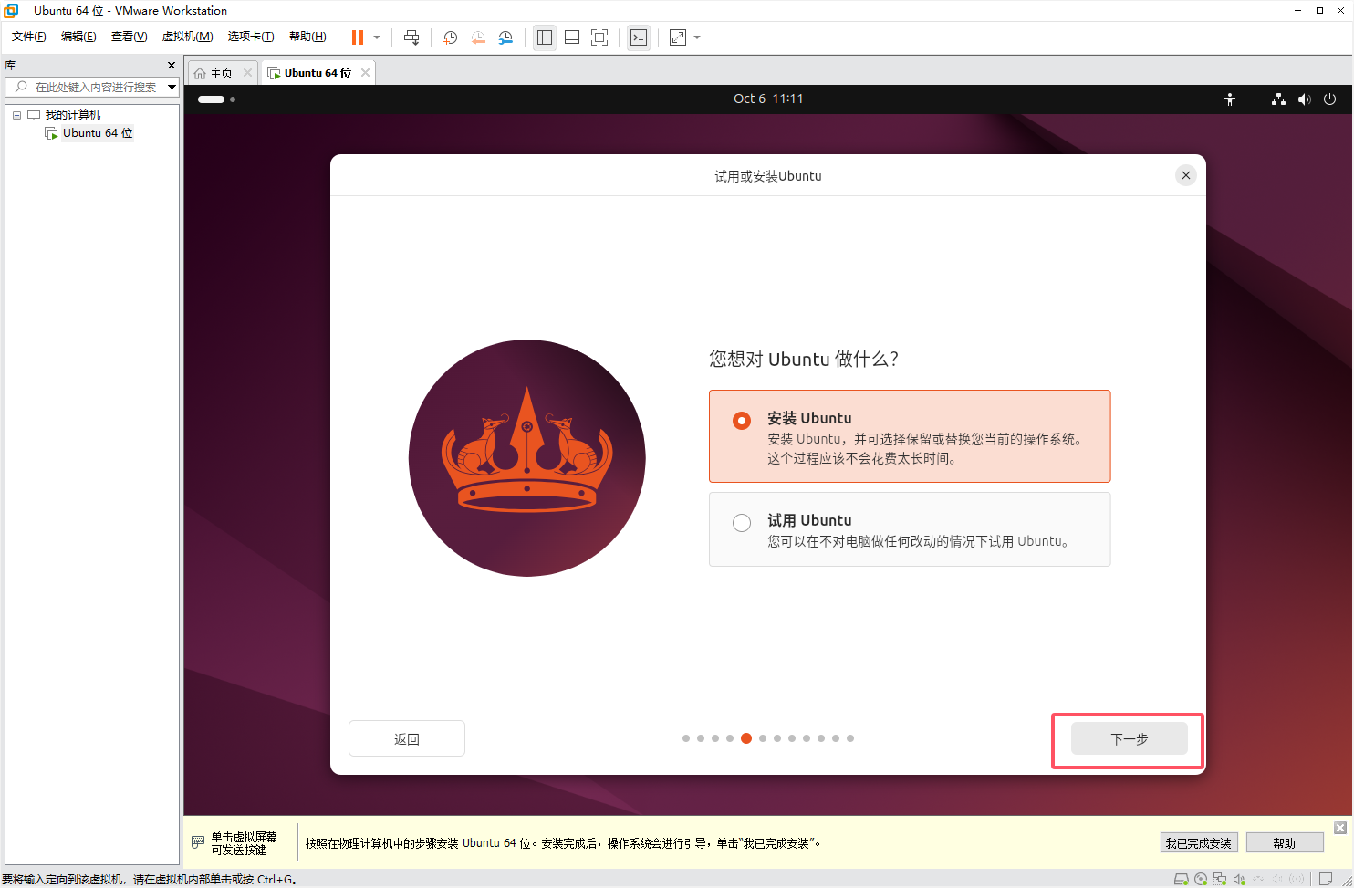Close the library panel
This screenshot has width=1354, height=888.
click(x=172, y=65)
